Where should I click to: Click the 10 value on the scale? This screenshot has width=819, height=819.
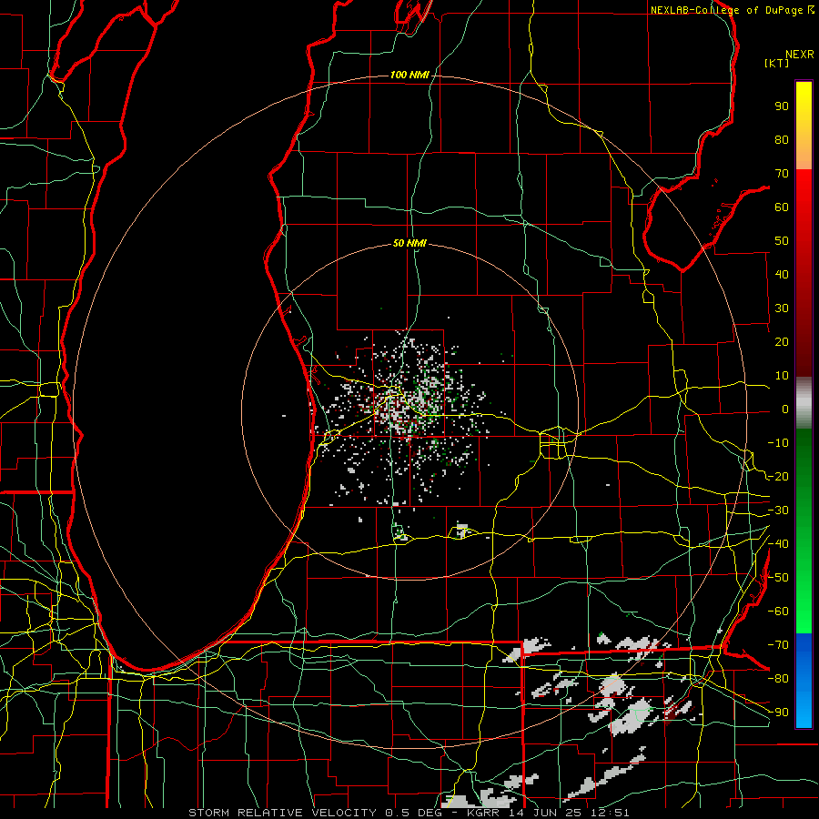coord(782,376)
